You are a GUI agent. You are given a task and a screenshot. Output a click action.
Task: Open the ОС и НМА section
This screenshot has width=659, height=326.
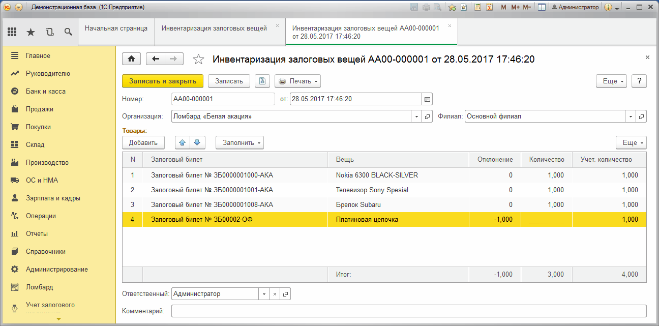(41, 180)
